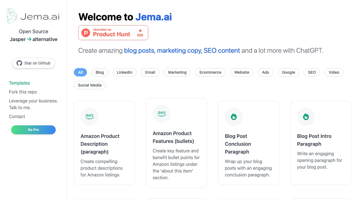Screen dimensions: 358x201
Task: Click the Go Pro button
Action: (33, 130)
